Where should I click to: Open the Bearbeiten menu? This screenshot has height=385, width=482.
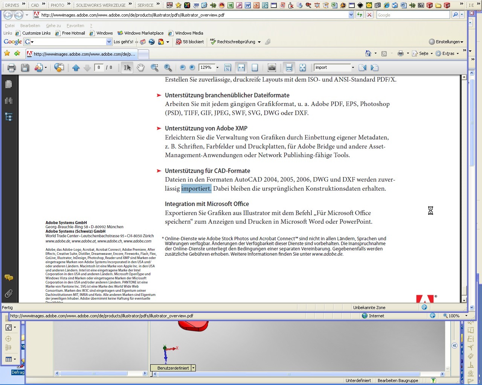coord(30,26)
